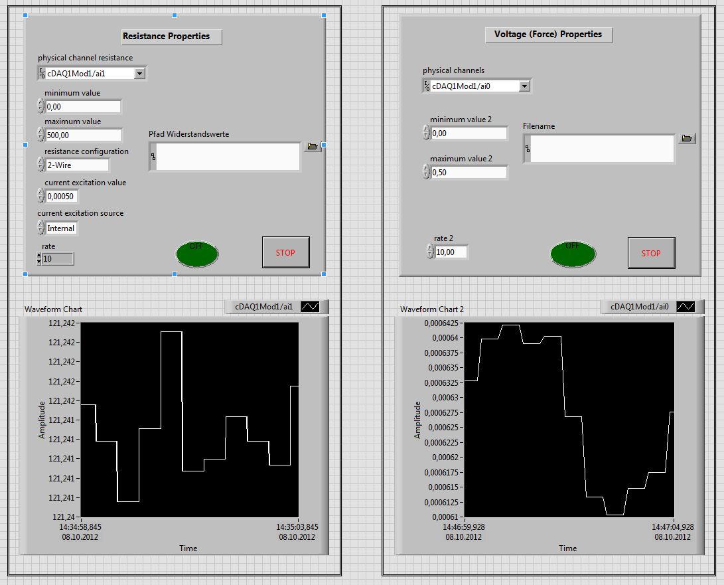Click maximum value field showing 500,00
724x585 pixels.
tap(84, 135)
